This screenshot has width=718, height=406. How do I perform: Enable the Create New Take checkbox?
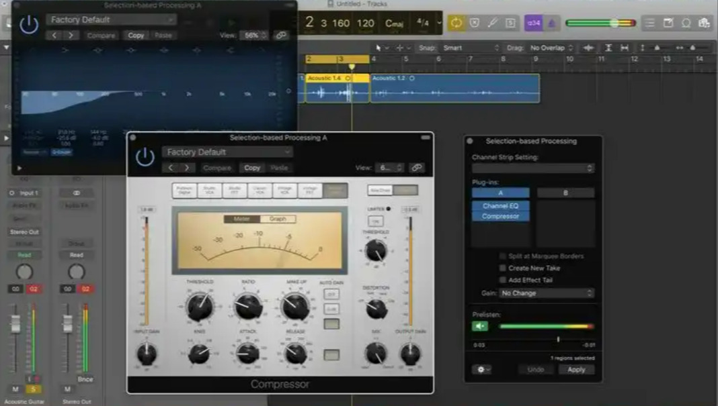[x=503, y=268]
